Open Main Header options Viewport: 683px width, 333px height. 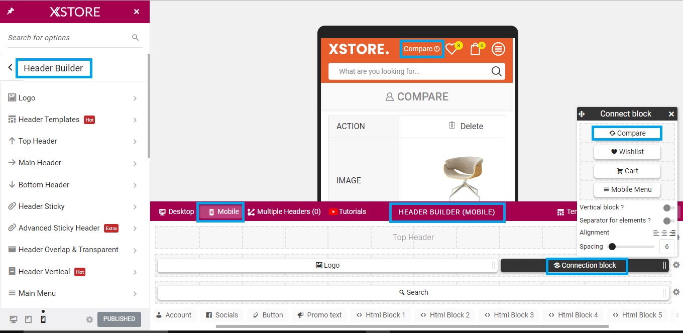click(74, 163)
